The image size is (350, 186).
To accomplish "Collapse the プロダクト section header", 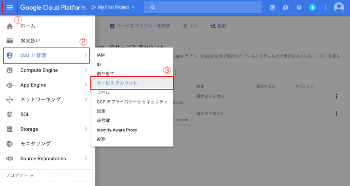I will click(x=19, y=175).
